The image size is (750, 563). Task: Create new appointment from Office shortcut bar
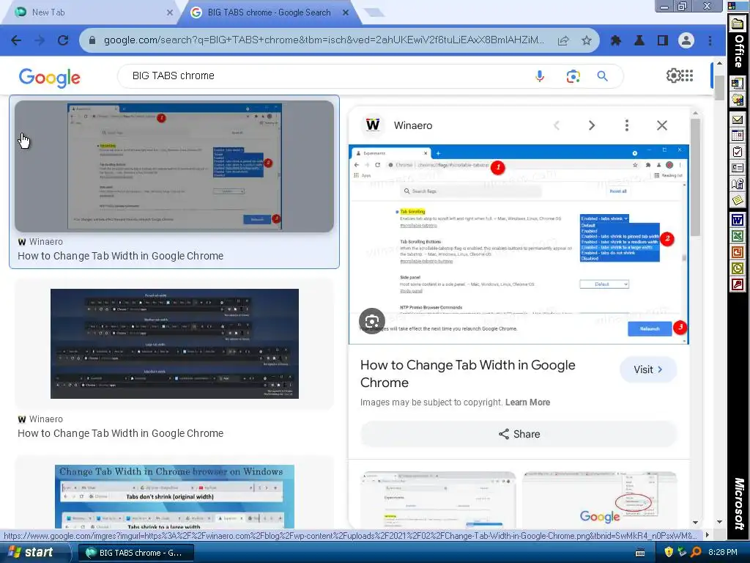point(738,136)
